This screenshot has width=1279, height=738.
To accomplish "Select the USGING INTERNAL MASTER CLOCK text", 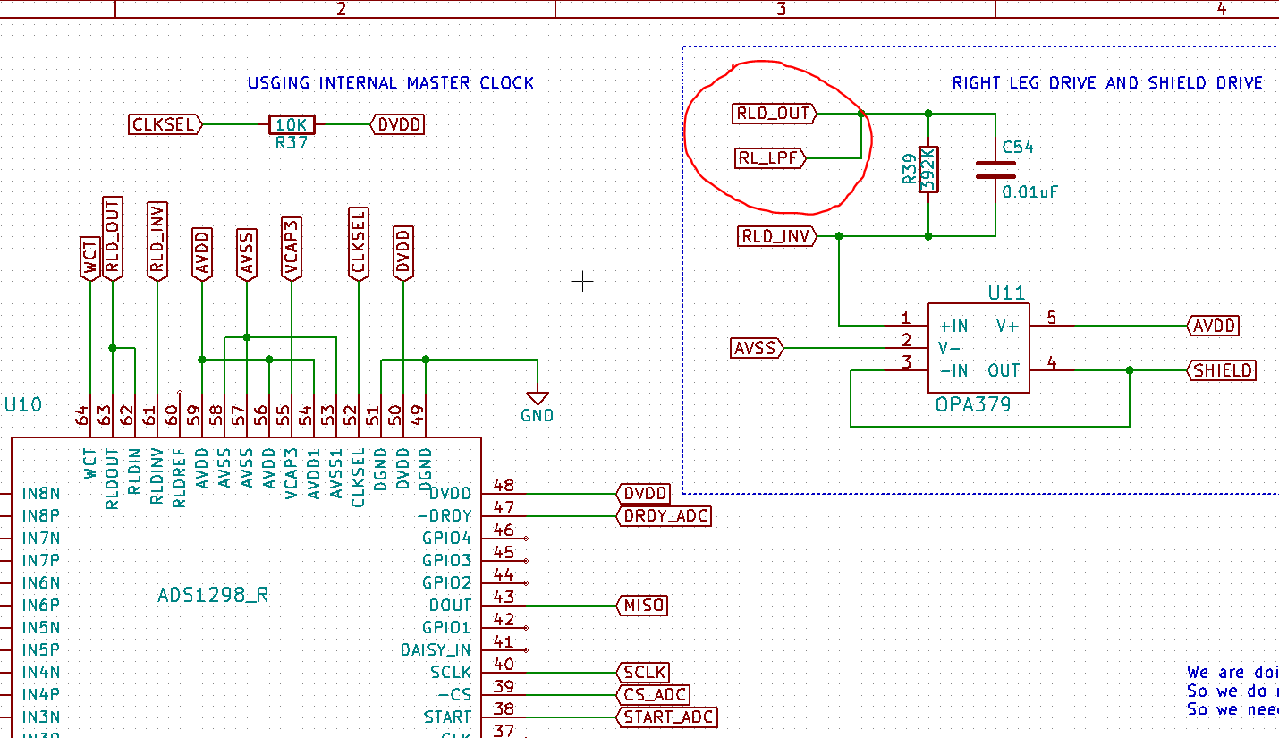I will pos(391,82).
